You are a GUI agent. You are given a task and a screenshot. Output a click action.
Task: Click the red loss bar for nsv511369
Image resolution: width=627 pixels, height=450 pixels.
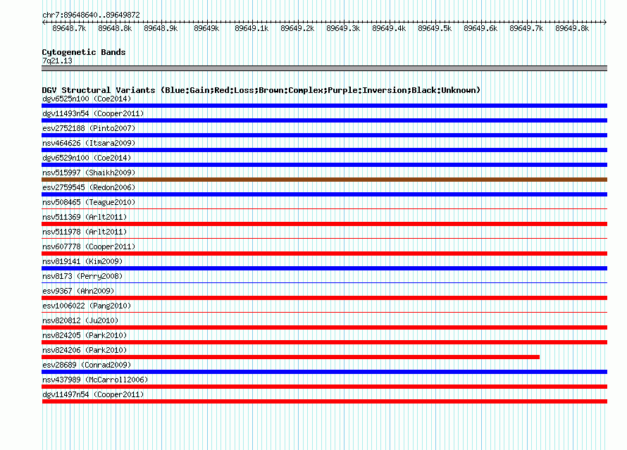(324, 224)
